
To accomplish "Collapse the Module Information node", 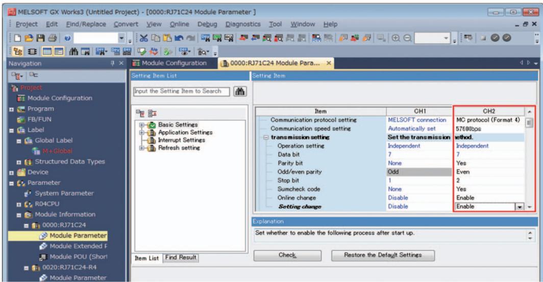I will 19,215.
